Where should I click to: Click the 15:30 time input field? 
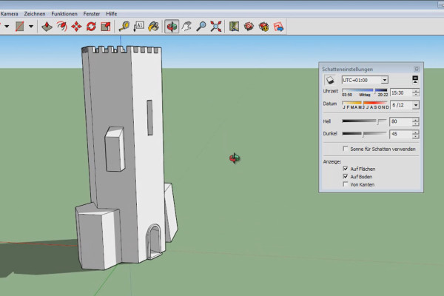(401, 92)
